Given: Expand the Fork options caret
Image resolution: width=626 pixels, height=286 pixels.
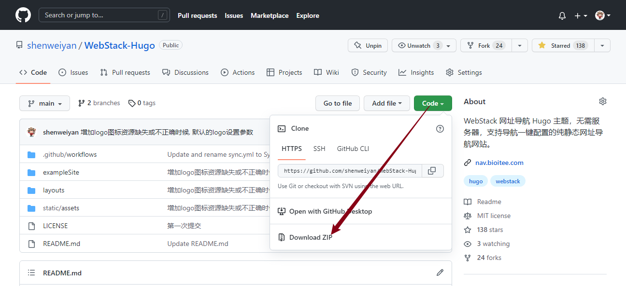Looking at the screenshot, I should 519,45.
